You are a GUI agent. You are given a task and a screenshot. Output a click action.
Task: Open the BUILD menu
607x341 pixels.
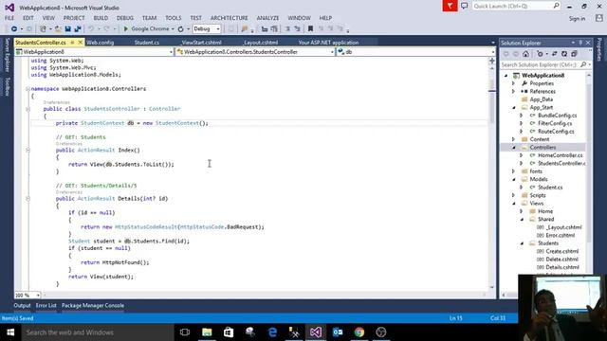pyautogui.click(x=101, y=18)
